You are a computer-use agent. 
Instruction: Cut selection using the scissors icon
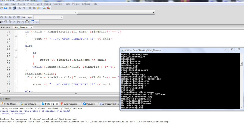tap(30, 8)
